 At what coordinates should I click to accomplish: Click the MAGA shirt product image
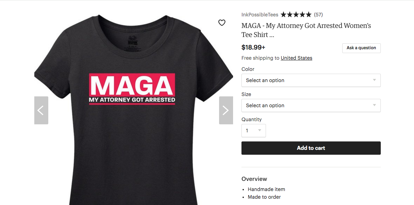134,110
